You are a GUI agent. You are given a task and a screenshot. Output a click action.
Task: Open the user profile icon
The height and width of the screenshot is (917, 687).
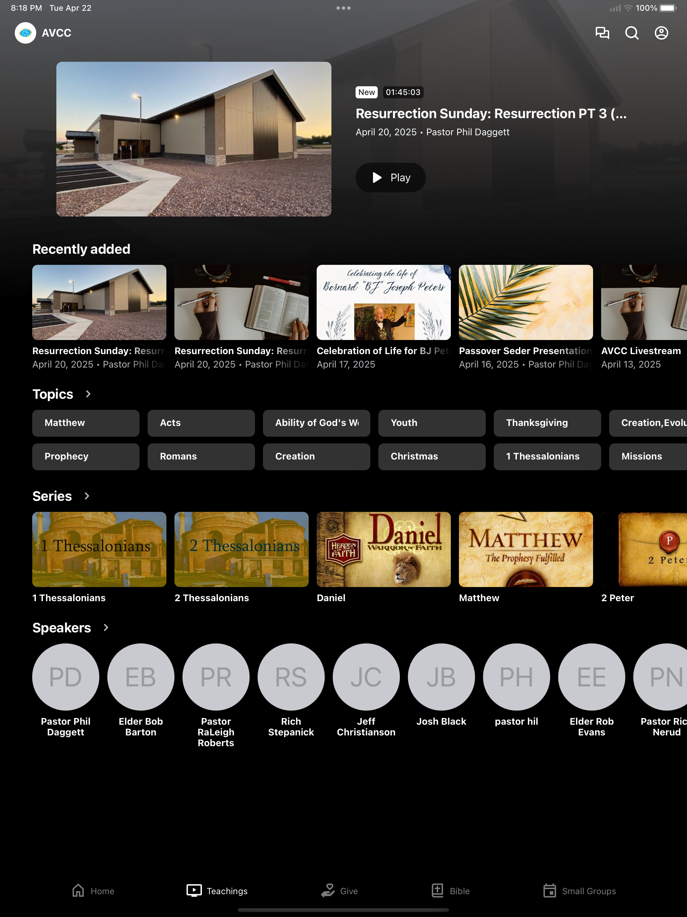(661, 33)
